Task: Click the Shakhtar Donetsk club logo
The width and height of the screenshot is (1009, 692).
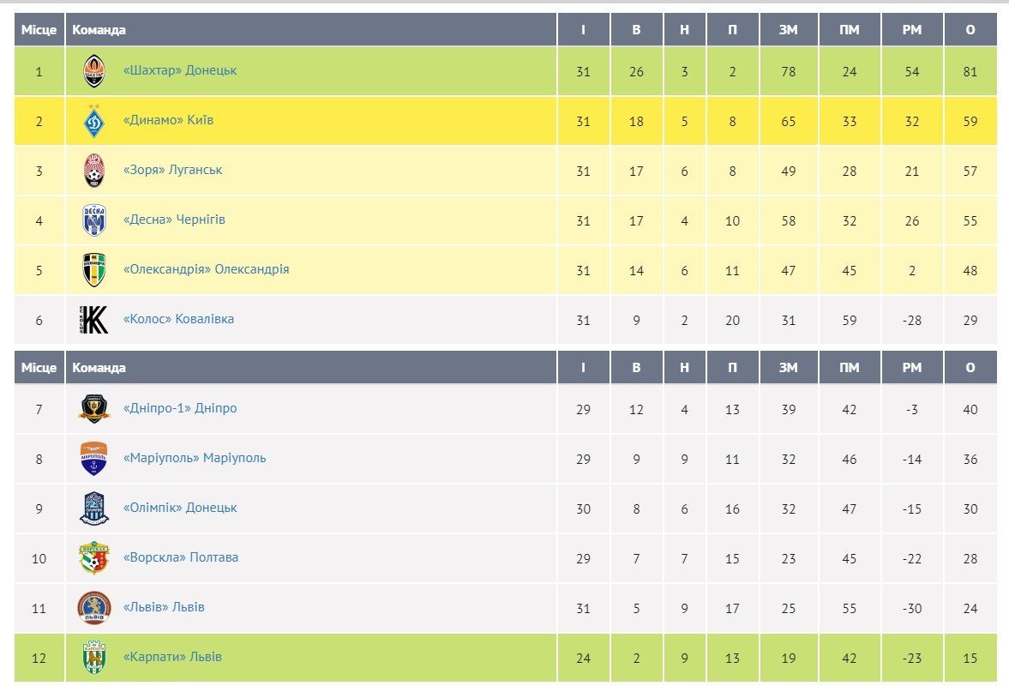Action: [x=94, y=71]
